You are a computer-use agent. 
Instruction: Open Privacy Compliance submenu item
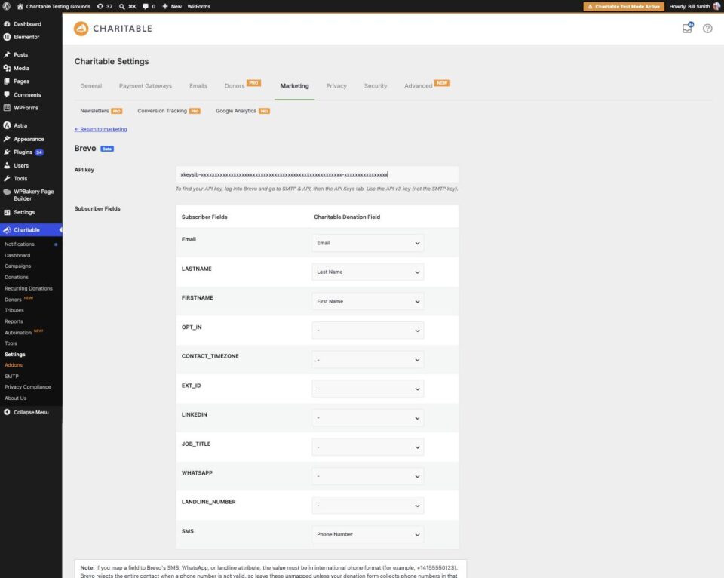28,387
